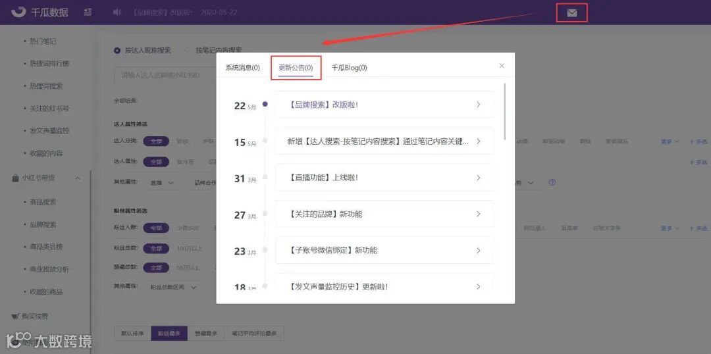The image size is (711, 354).
Task: Open 热门笔记 in sidebar
Action: tap(43, 41)
